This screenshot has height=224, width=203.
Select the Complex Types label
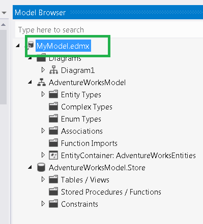[x=86, y=107]
